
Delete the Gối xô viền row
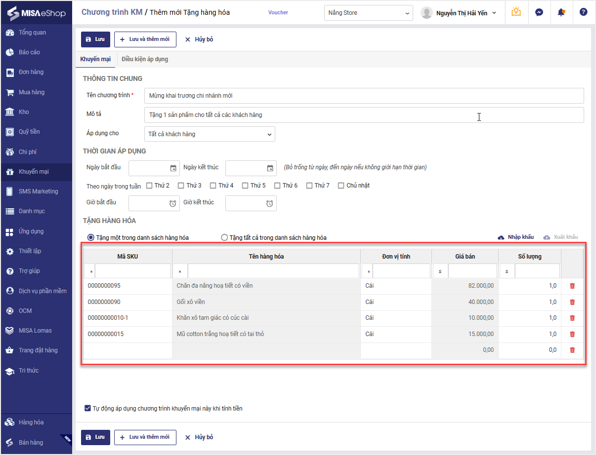[x=572, y=302]
